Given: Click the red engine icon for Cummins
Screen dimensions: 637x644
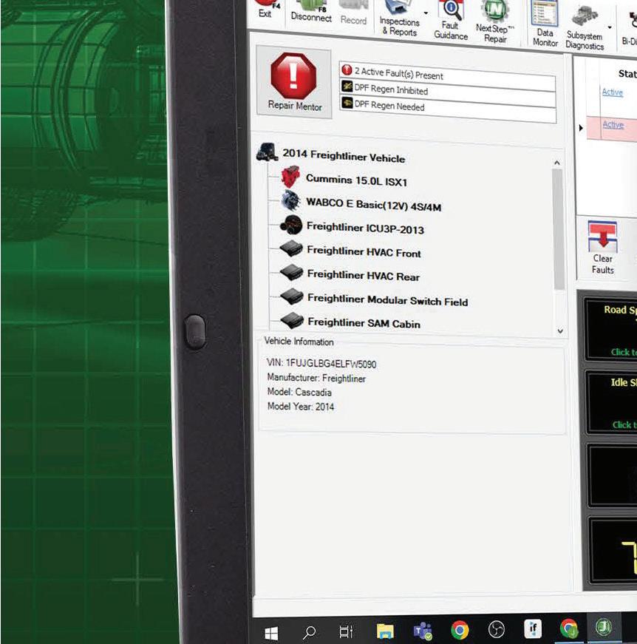Looking at the screenshot, I should pyautogui.click(x=290, y=177).
